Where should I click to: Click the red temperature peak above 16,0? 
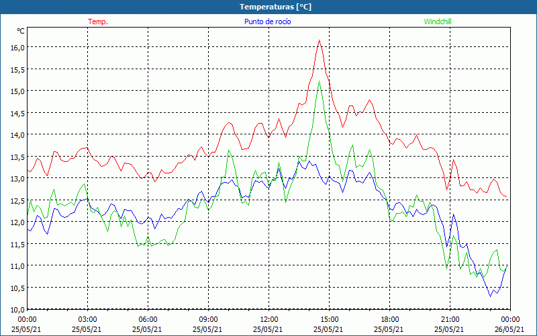[320, 40]
